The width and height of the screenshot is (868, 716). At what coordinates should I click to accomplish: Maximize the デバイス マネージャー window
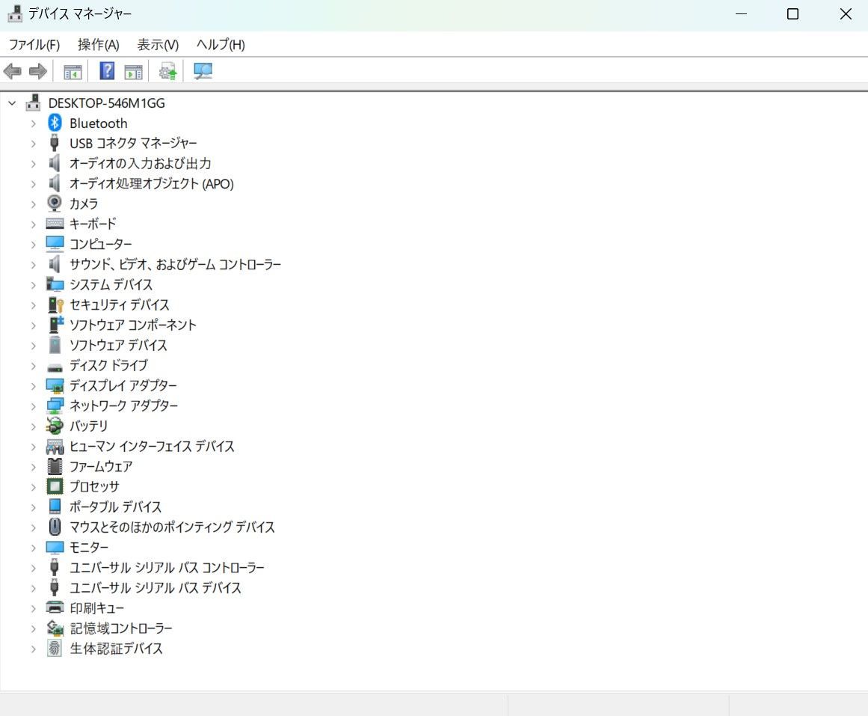pyautogui.click(x=792, y=14)
